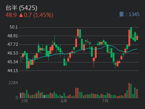Click the price 48.9 reading
145x109 pixels.
click(11, 15)
